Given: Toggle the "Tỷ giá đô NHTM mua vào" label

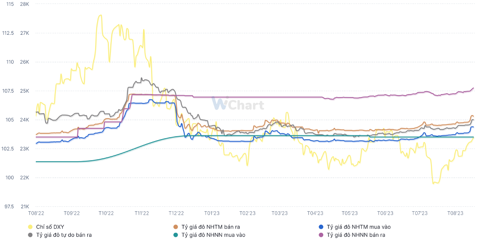Looking at the screenshot, I should pyautogui.click(x=358, y=227).
